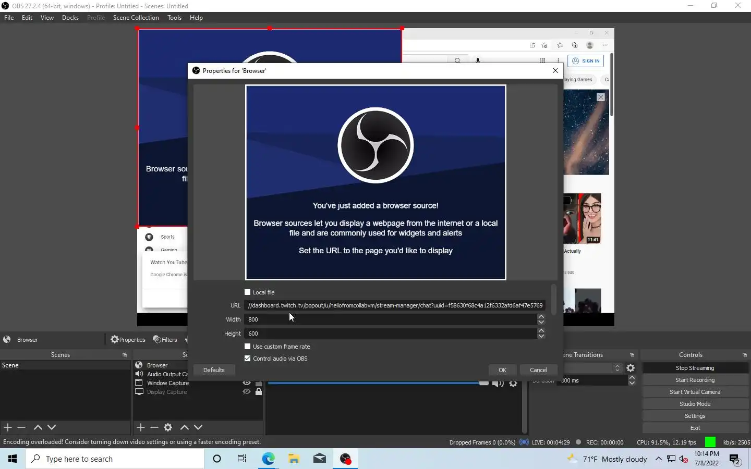Decrease Height with the down arrow
Screen dimensions: 751x469
541,336
